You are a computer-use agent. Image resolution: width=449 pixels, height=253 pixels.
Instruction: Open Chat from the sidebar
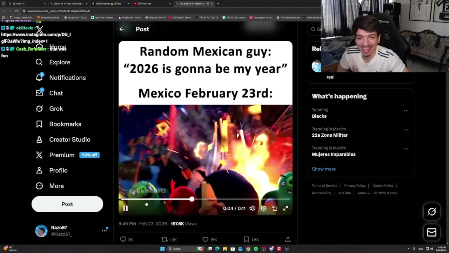(x=49, y=93)
